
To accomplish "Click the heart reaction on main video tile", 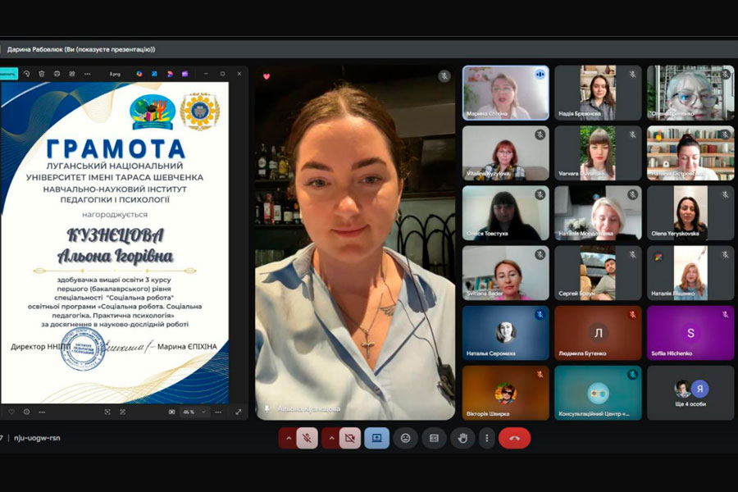I will pyautogui.click(x=266, y=76).
